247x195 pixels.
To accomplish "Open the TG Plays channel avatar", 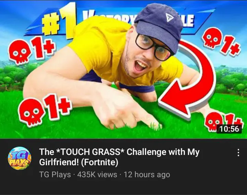I will pyautogui.click(x=20, y=158).
